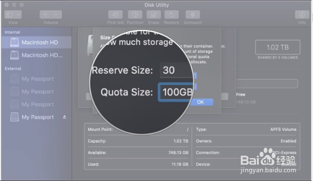Add a volume with plus button
Viewport: 313px width, 181px height.
pyautogui.click(x=45, y=15)
